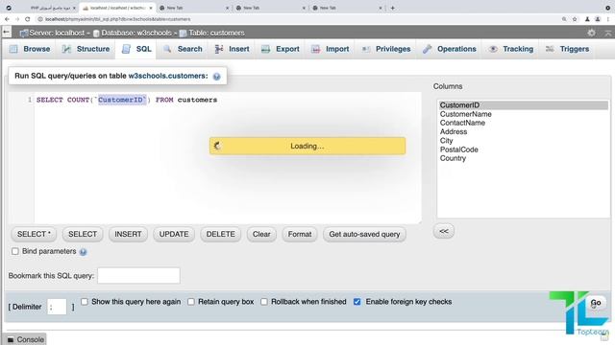
Task: Close the active localhost browser tab
Action: 151,8
